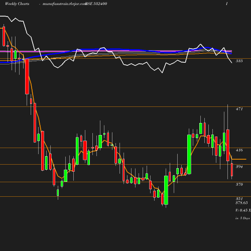Click the 'in 5 Days' label
Viewport: 251px width, 251px height.
click(242, 218)
